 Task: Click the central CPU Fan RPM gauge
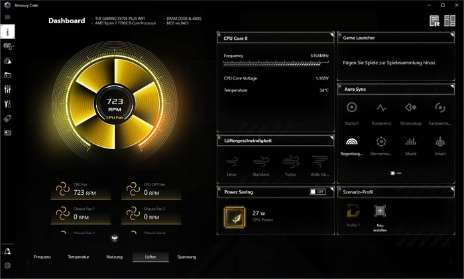click(x=115, y=104)
